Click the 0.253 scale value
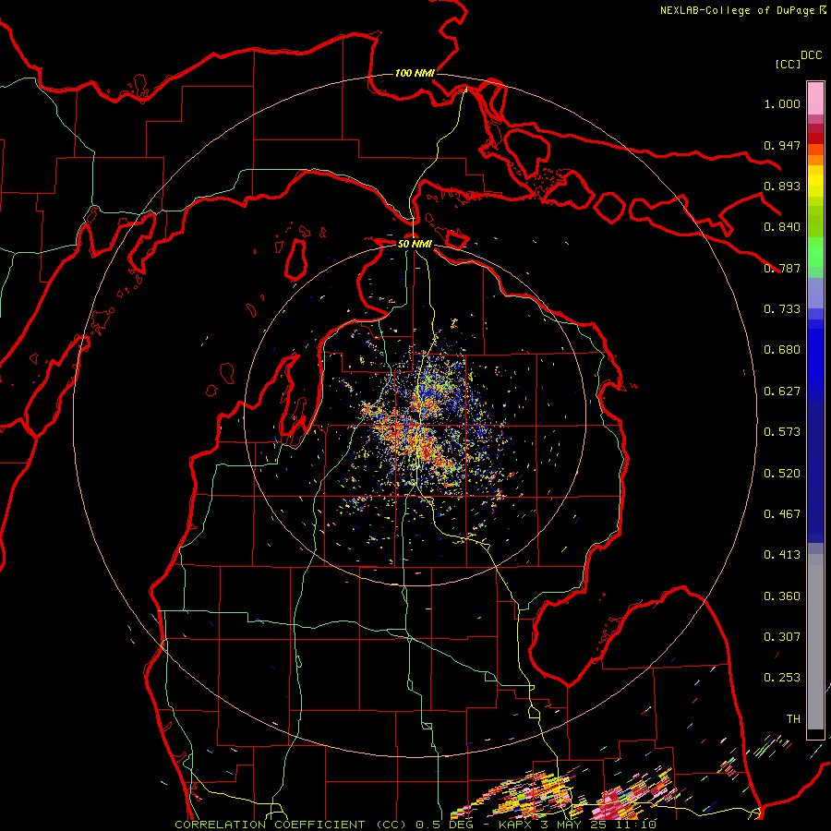The width and height of the screenshot is (831, 831). coord(782,678)
